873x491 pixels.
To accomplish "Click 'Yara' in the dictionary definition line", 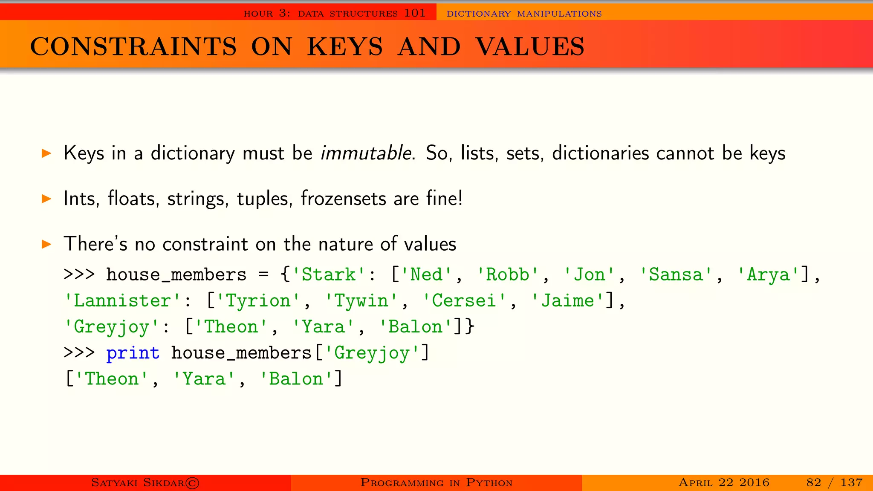I will pos(323,327).
